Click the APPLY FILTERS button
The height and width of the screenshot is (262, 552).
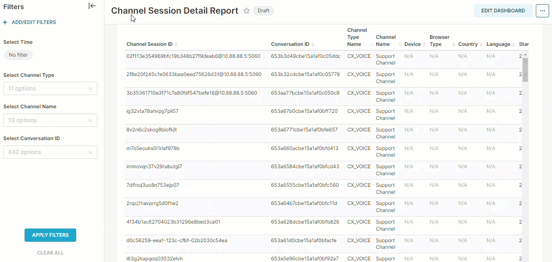pos(50,235)
